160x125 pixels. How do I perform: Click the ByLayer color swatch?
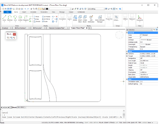[x=141, y=35]
